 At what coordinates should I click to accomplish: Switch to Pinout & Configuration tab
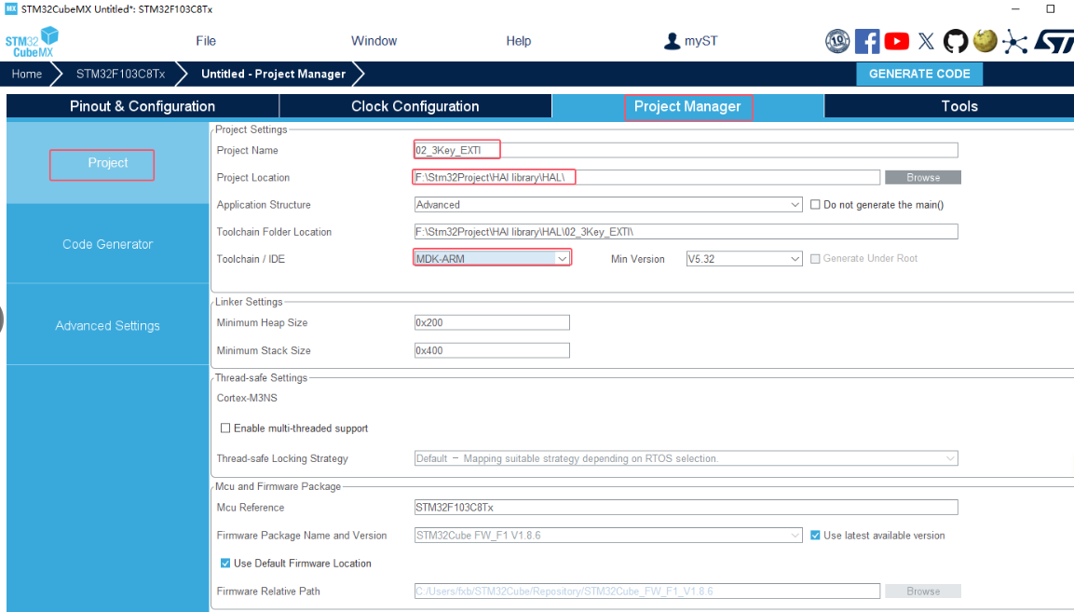[143, 106]
